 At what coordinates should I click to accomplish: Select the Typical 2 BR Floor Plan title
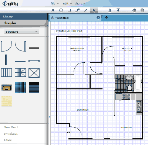(69, 31)
